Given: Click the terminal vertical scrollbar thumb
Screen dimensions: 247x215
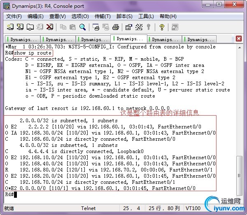Looking at the screenshot, I should [240, 176].
